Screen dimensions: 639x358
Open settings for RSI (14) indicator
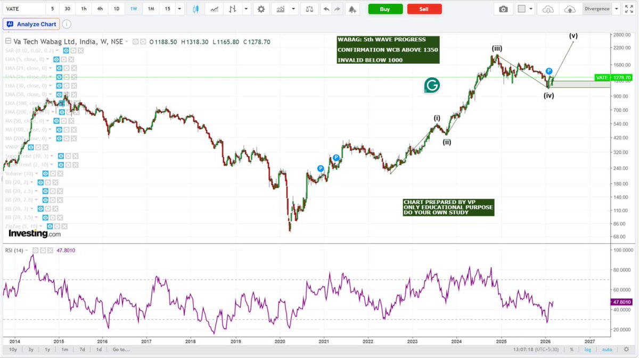coord(42,250)
